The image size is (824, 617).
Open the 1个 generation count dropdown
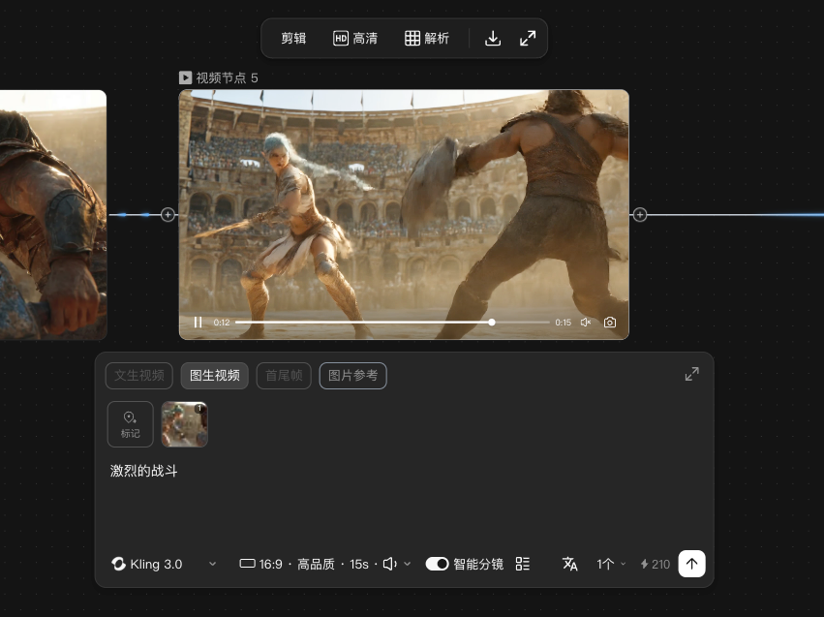click(609, 563)
